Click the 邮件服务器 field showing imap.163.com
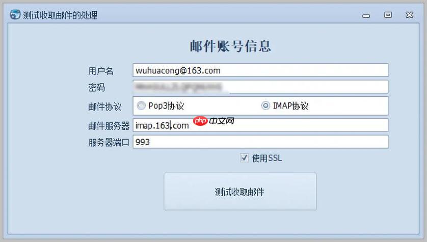 (x=260, y=125)
